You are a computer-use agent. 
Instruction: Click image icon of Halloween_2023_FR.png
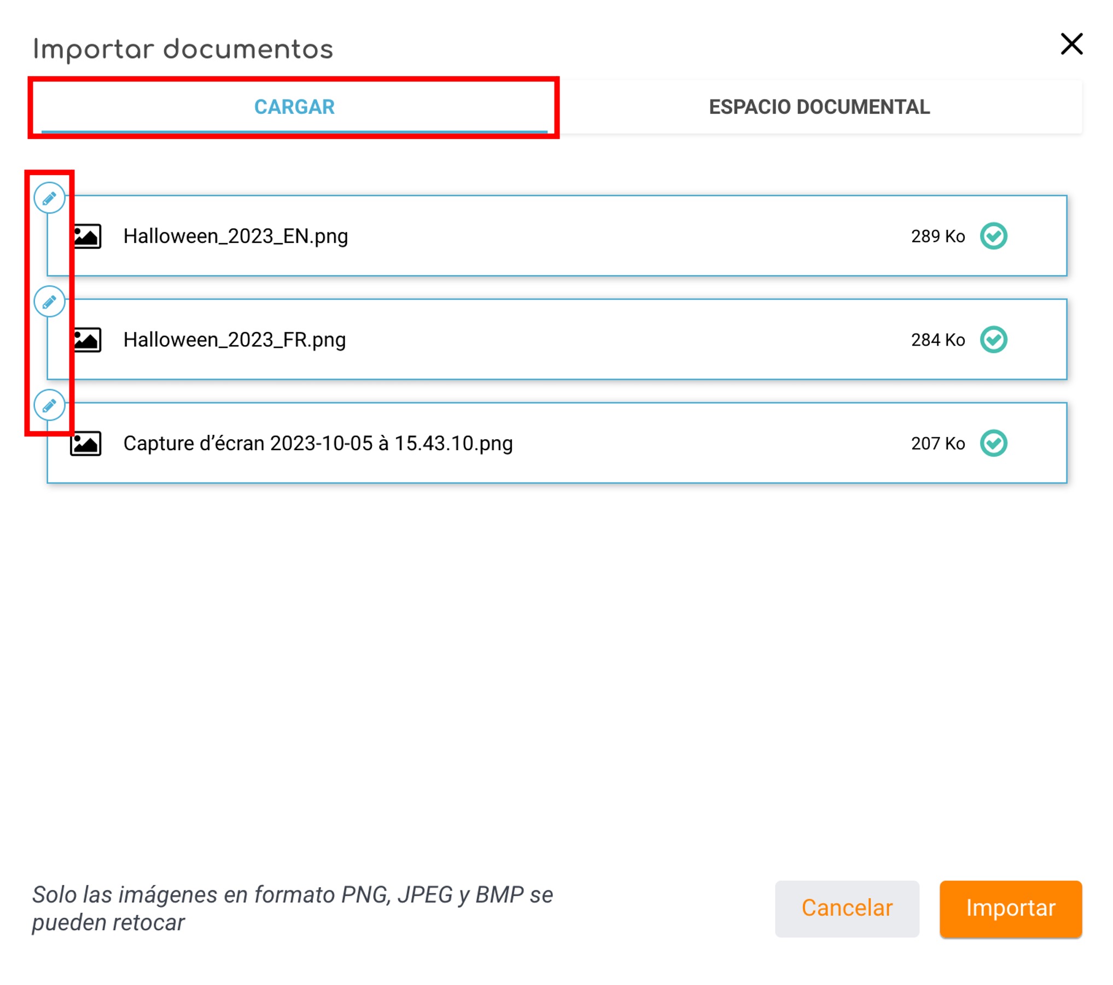(86, 340)
